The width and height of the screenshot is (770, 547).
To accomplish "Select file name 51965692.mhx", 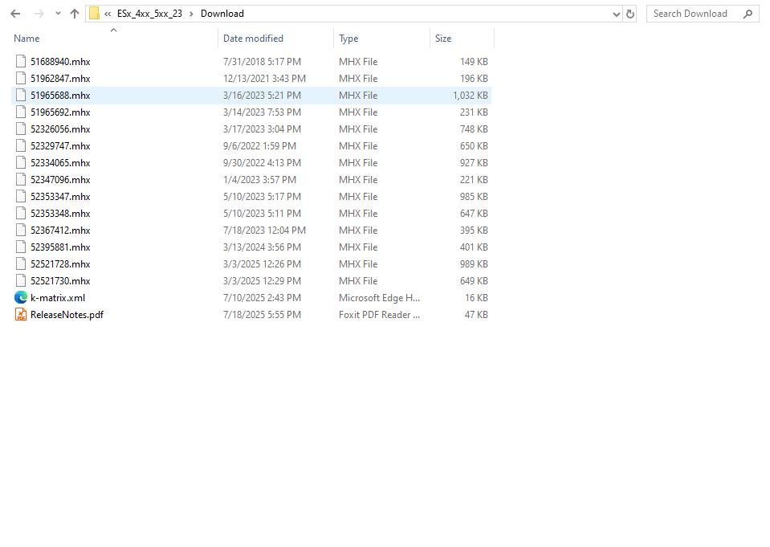I will tap(60, 112).
